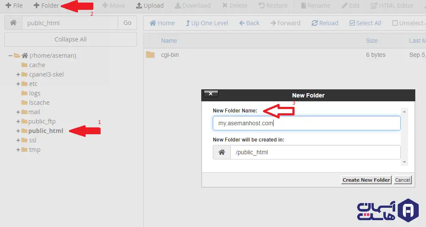Click the New Folder Name input field
426x227 pixels.
pos(306,124)
